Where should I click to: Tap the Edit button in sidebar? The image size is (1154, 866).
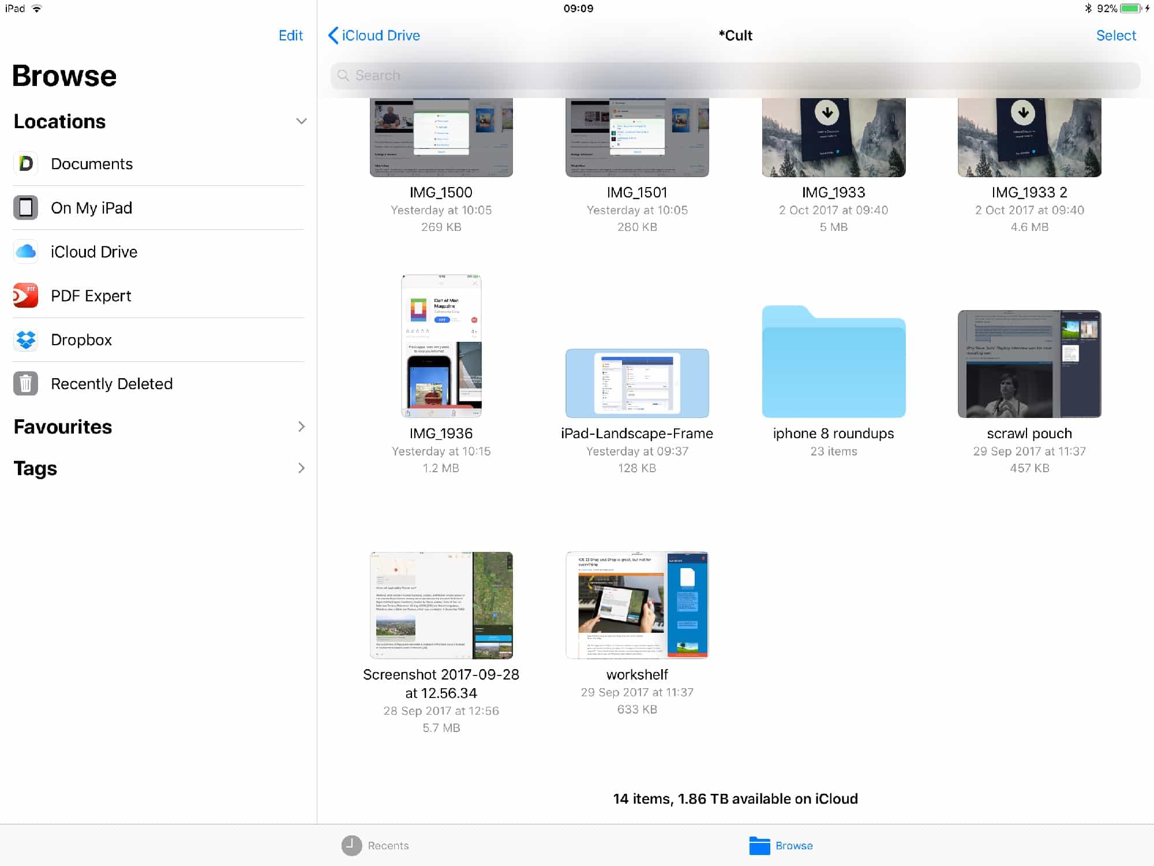click(x=290, y=36)
